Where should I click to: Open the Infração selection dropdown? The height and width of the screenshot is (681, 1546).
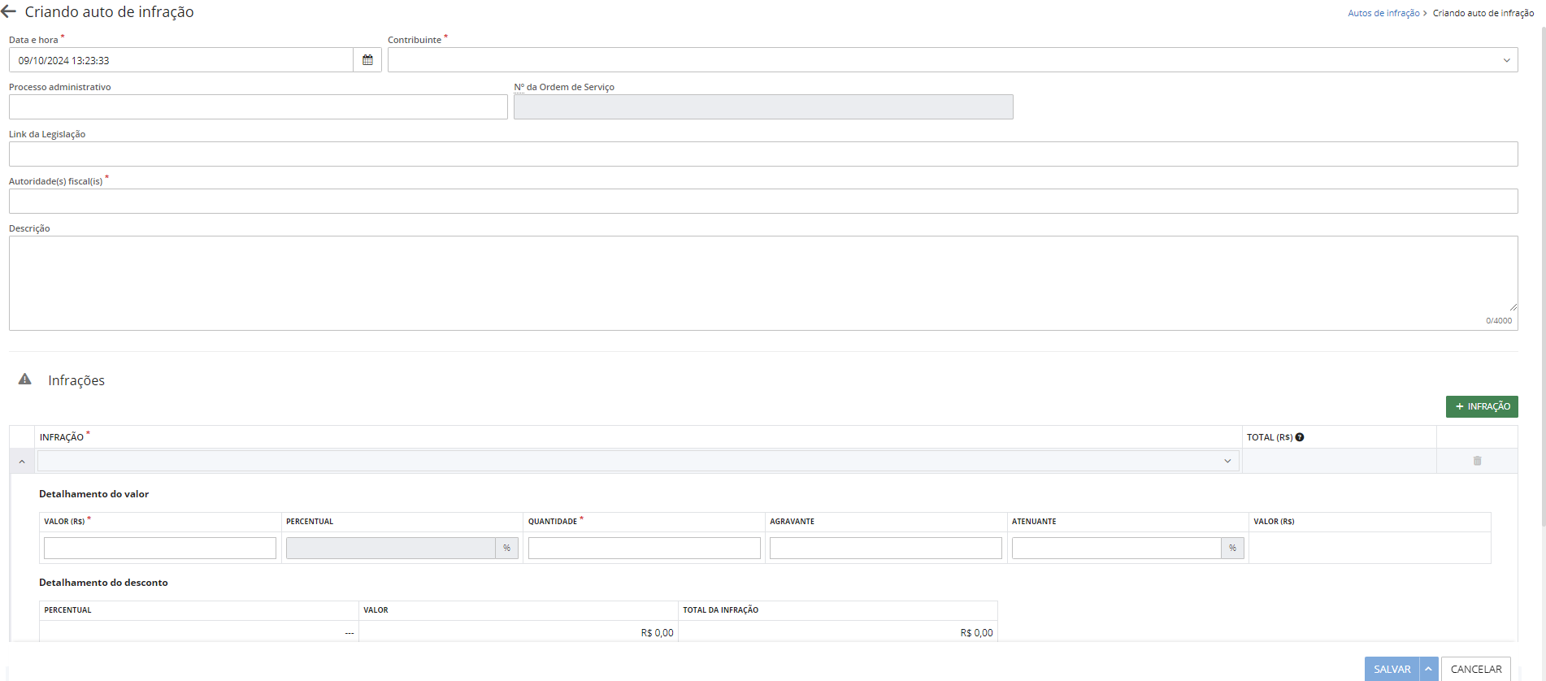(x=638, y=461)
